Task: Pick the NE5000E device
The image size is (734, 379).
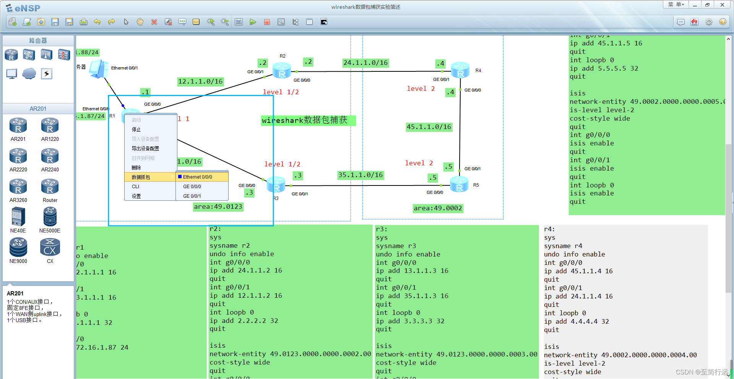Action: coord(50,220)
